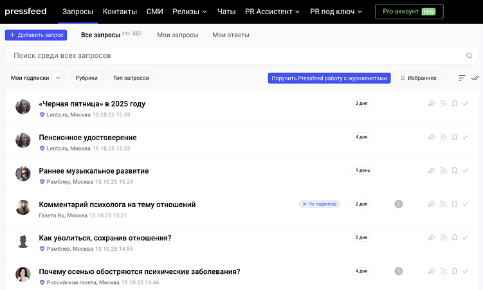
Task: Bookmark the Комментарий психолога request
Action: pos(454,204)
